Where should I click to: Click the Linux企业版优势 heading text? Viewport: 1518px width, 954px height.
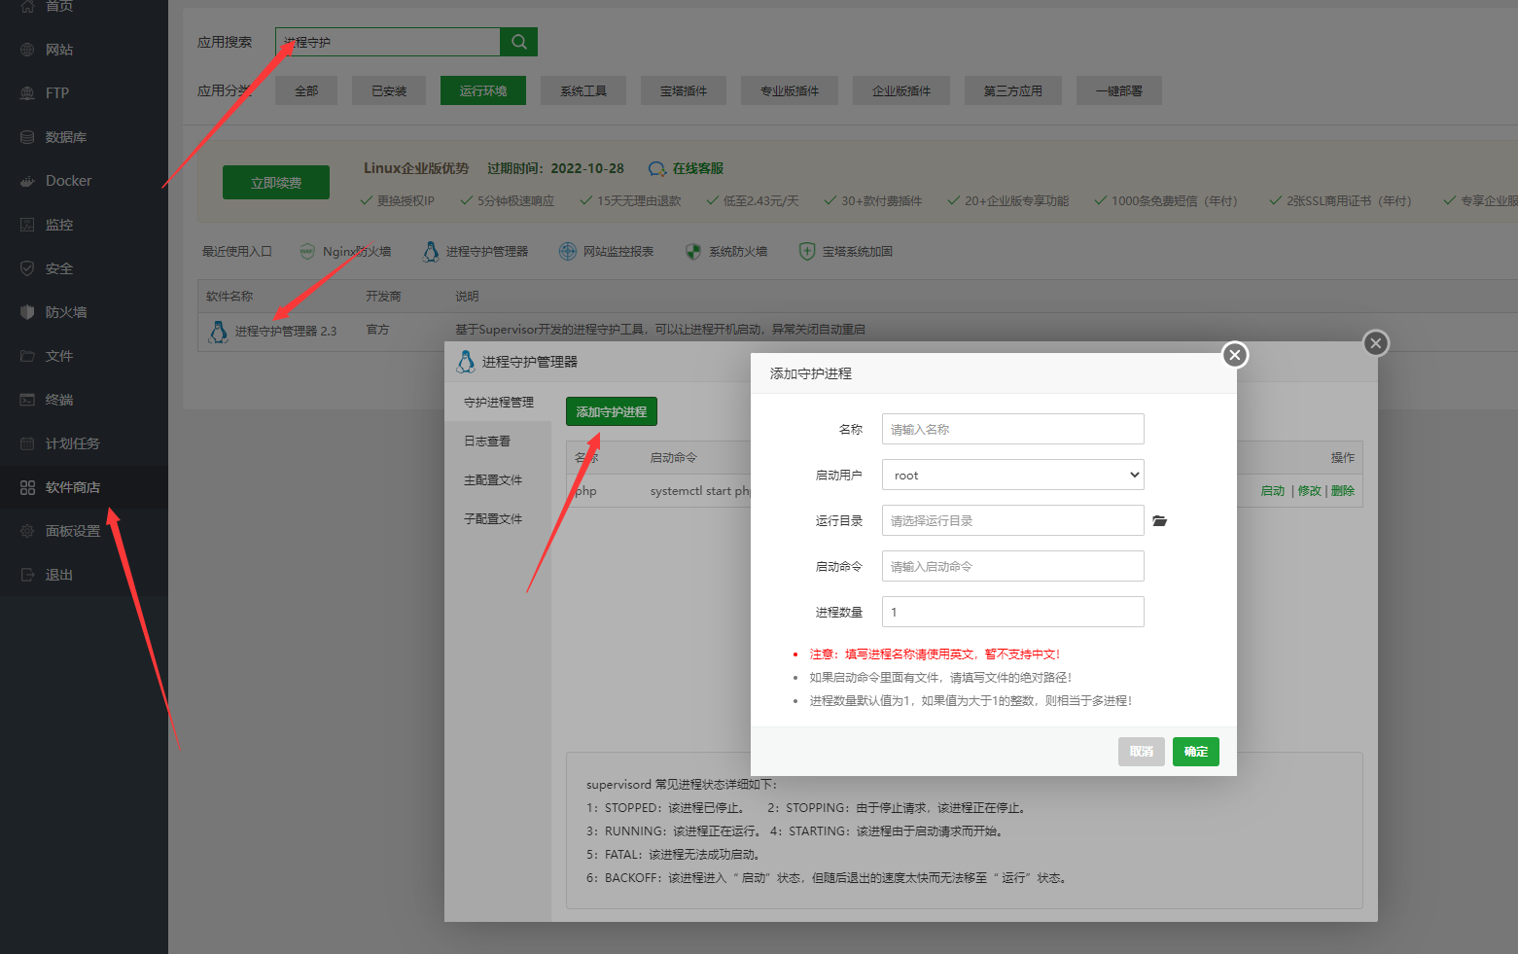(x=416, y=168)
